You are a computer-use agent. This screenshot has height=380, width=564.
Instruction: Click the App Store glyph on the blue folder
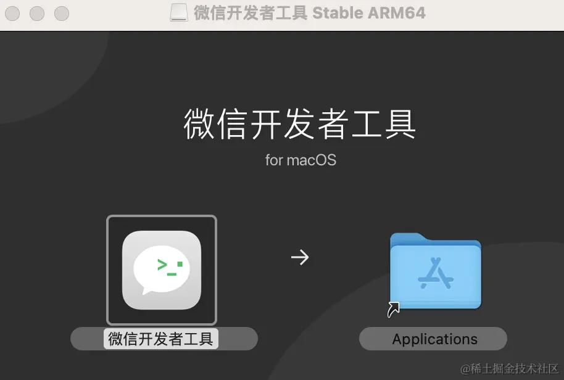click(x=436, y=273)
